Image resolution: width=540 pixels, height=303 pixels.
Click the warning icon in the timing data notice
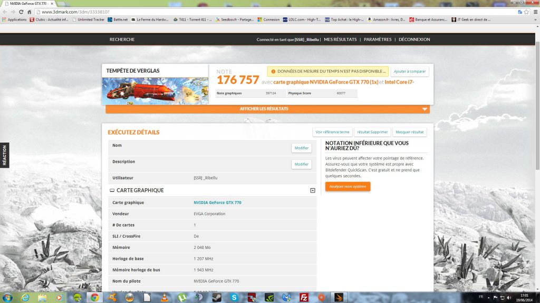273,72
